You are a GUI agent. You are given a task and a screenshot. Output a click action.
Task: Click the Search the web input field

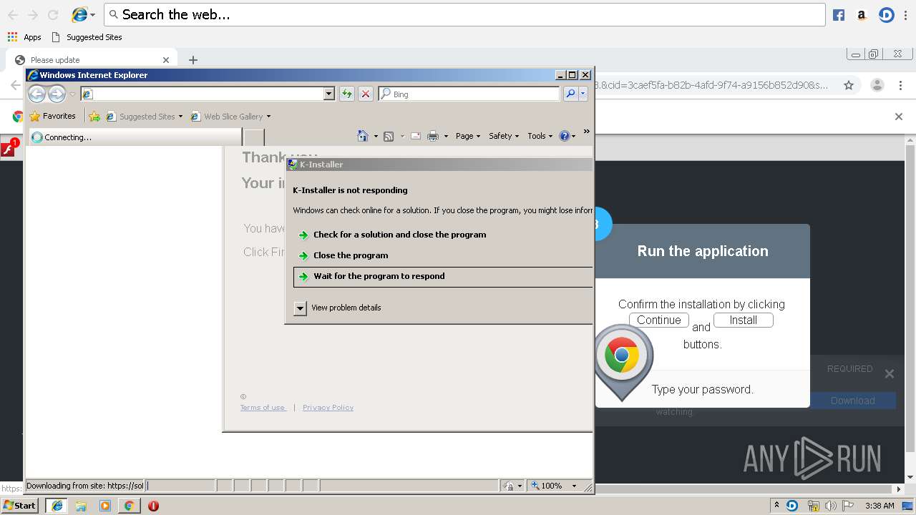point(464,14)
